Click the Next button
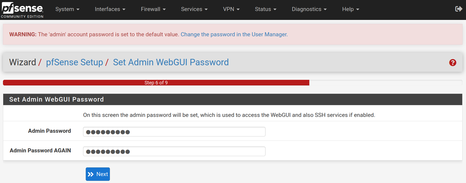The height and width of the screenshot is (183, 466). 98,174
